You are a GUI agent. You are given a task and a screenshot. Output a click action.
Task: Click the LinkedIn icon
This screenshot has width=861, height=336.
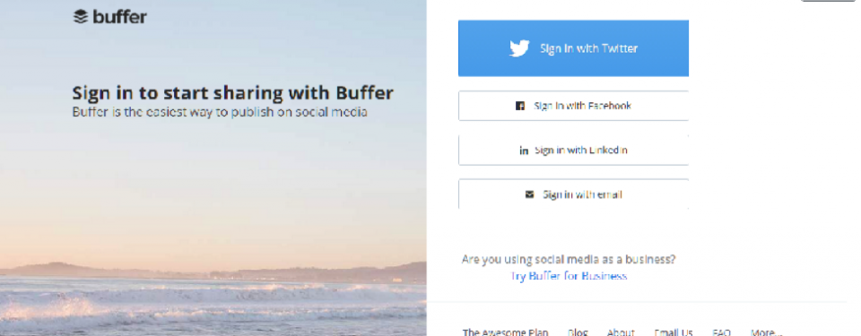[524, 151]
